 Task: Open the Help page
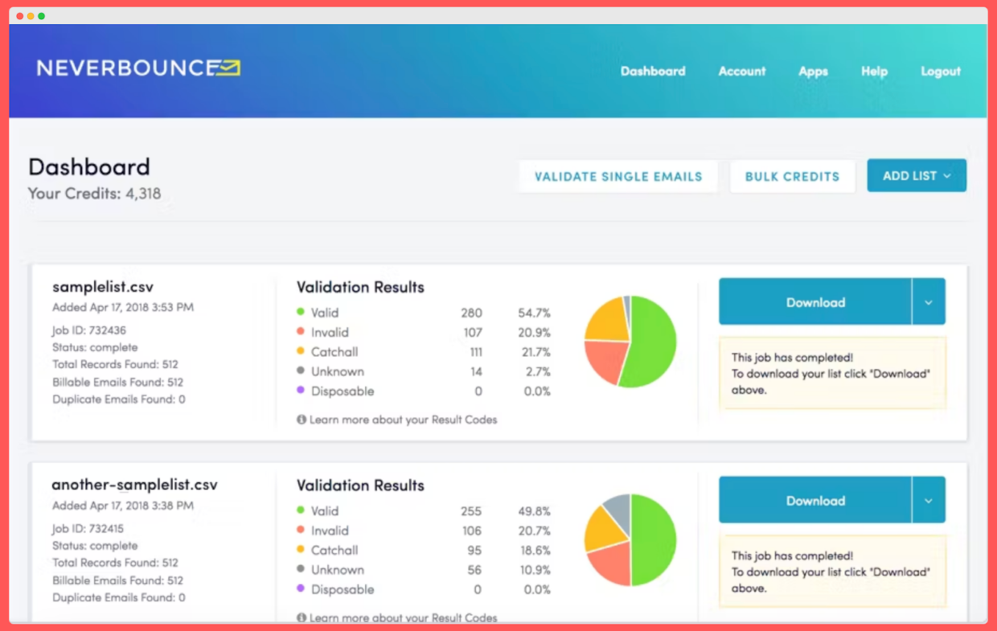click(874, 71)
